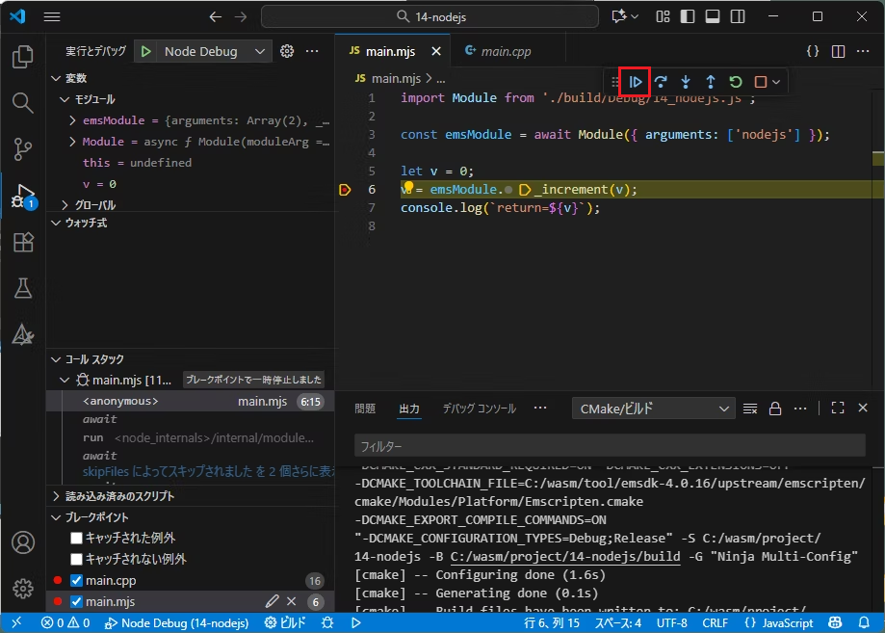Uncheck the main.mjs breakpoint
Screen dimensions: 885x633
77,602
